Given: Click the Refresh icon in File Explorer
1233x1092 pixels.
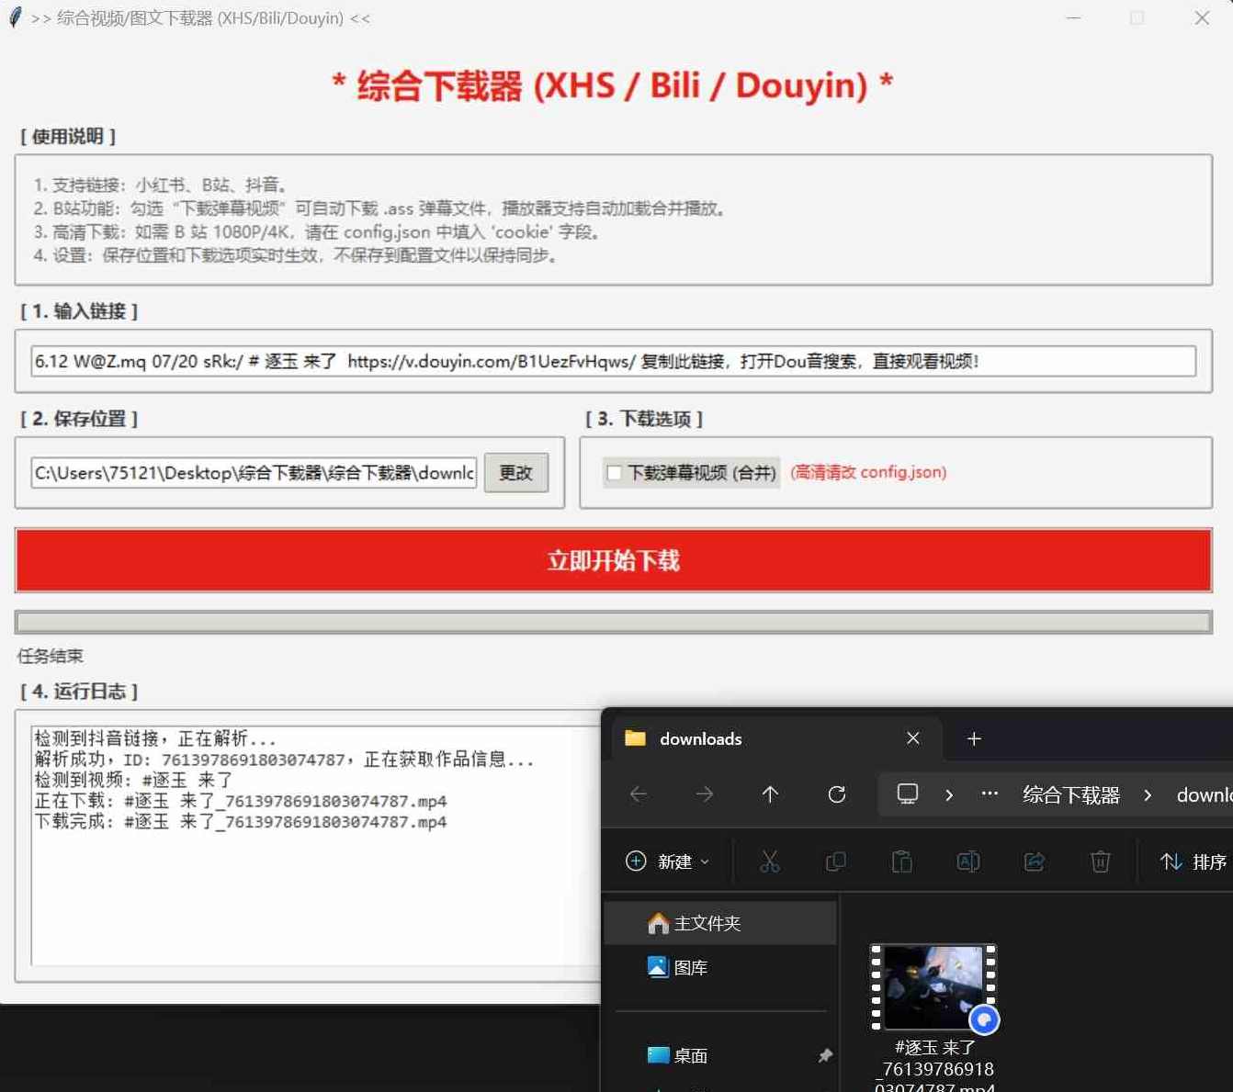Looking at the screenshot, I should coord(836,794).
